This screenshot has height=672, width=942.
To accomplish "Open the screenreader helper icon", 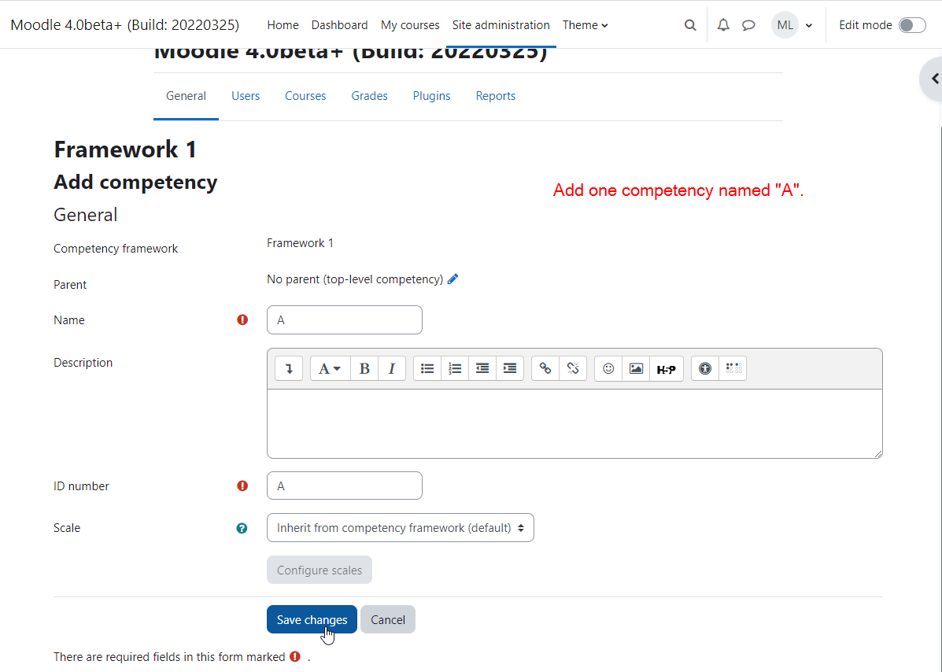I will point(733,369).
